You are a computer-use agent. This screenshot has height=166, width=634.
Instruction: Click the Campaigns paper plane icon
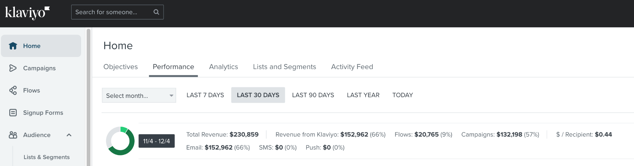13,68
